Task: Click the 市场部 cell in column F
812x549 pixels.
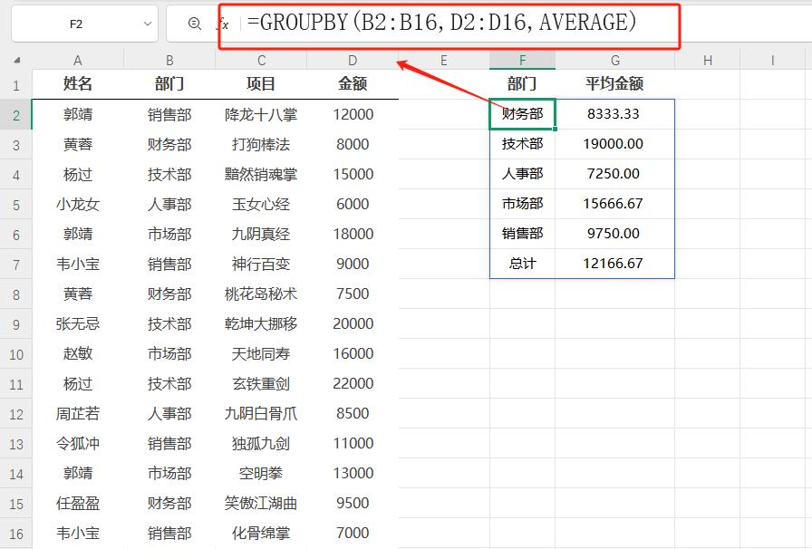Action: point(522,204)
